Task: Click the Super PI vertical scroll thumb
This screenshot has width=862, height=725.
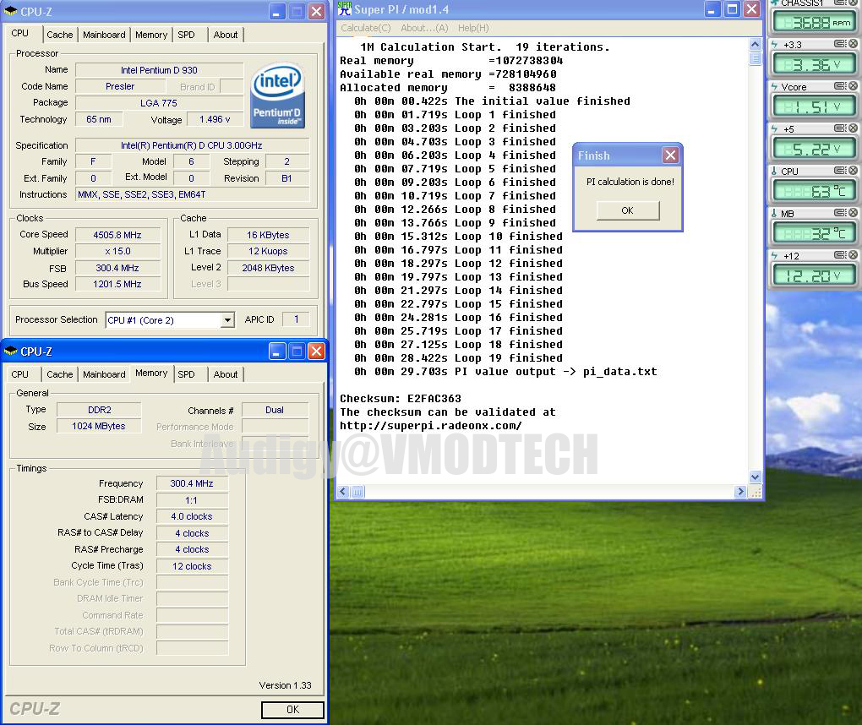Action: [x=756, y=58]
